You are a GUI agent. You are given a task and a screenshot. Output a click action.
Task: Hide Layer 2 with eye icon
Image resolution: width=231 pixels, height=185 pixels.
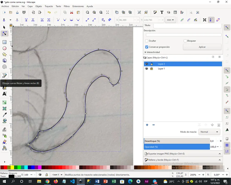[147, 64]
